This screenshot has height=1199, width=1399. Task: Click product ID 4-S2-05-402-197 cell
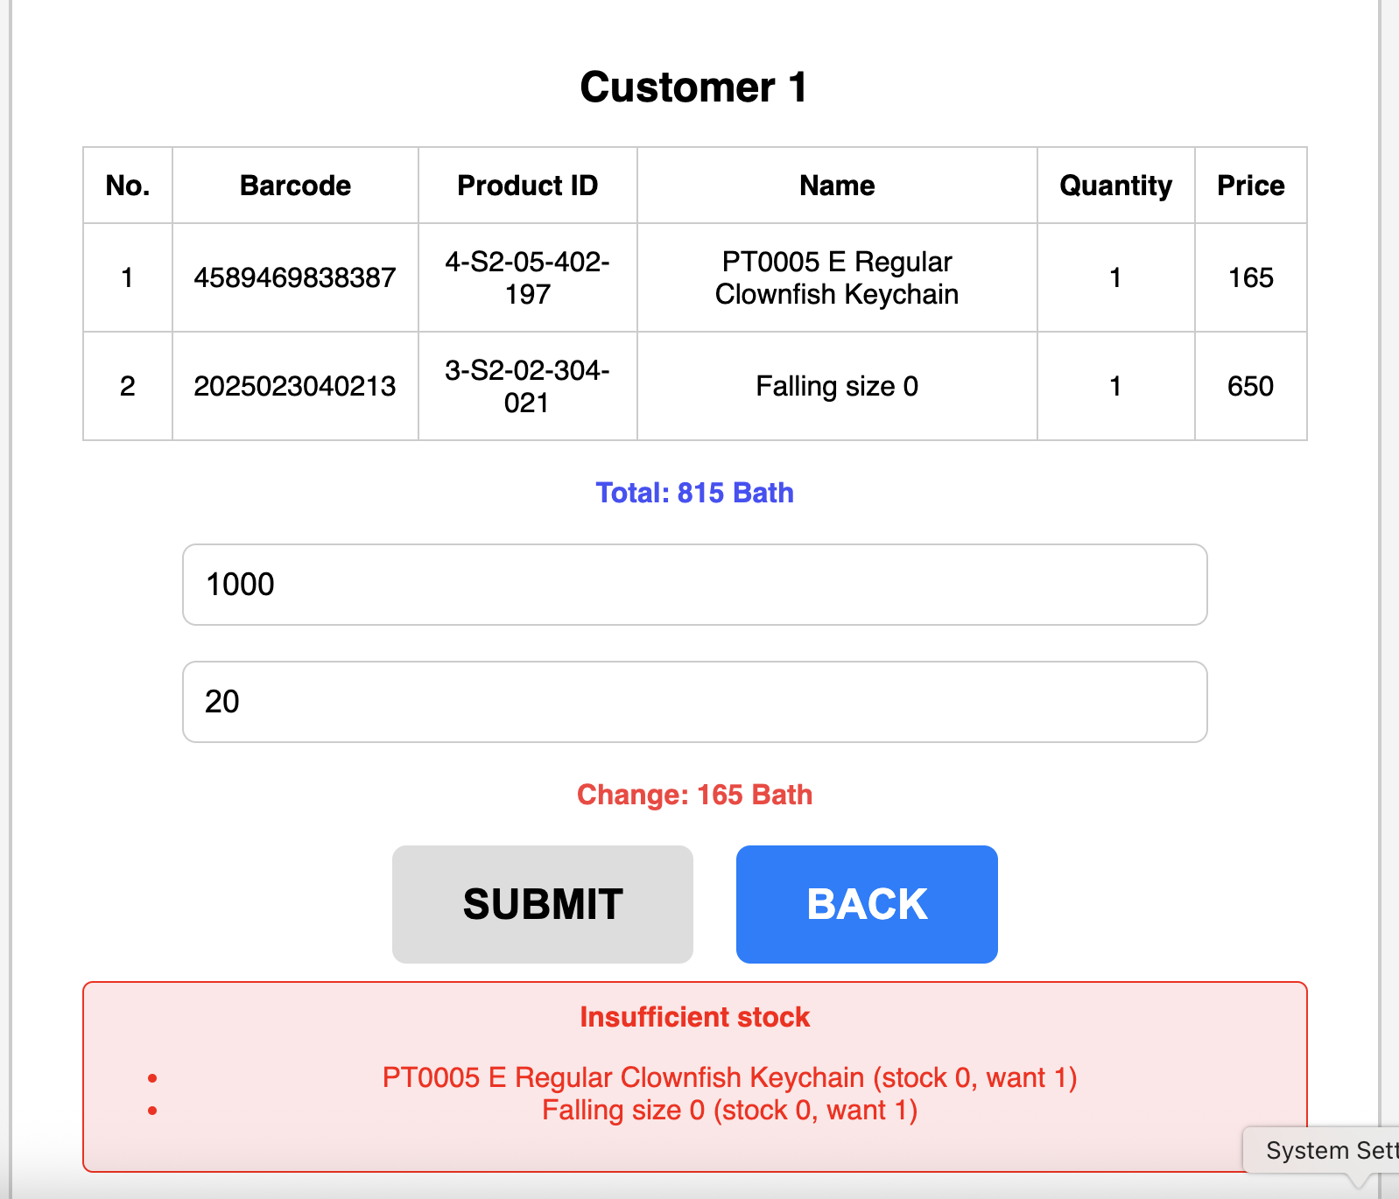coord(527,278)
